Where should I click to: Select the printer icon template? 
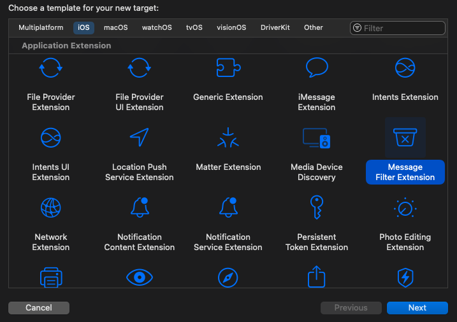pos(51,277)
